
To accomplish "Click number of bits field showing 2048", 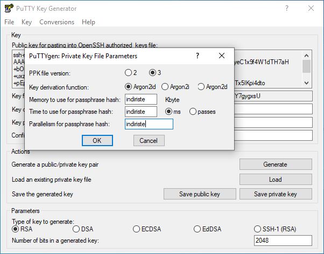I will click(x=283, y=241).
